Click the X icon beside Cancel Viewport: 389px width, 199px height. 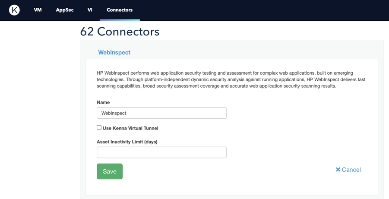coord(338,170)
